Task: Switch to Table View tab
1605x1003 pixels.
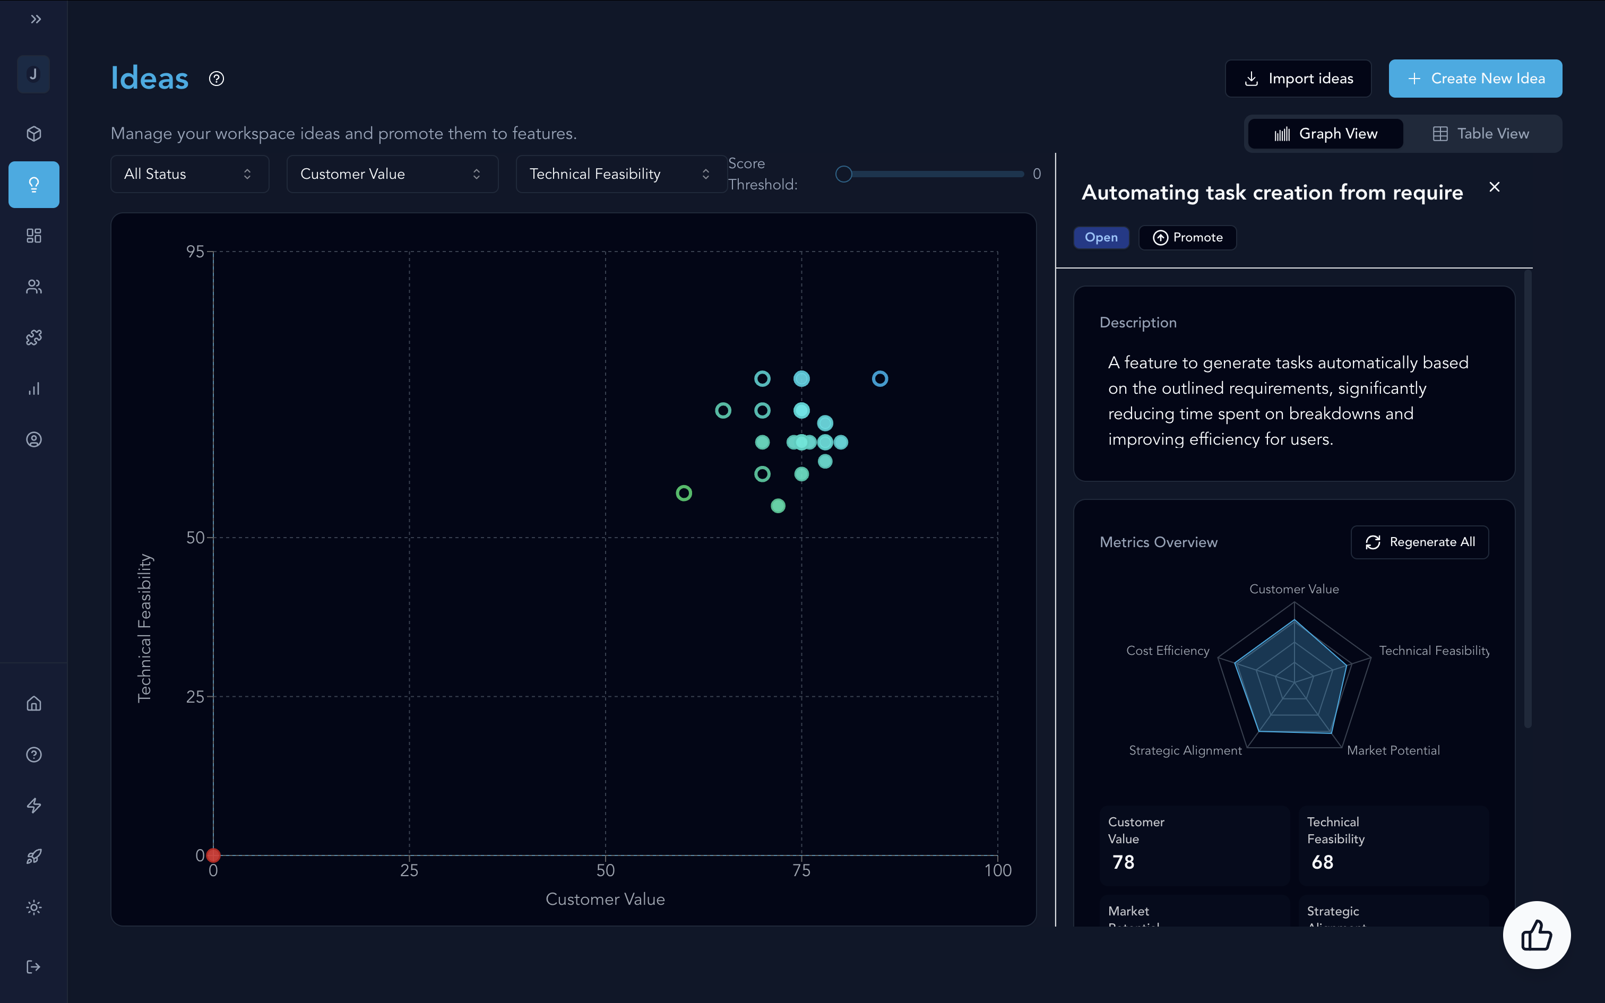Action: pos(1481,134)
